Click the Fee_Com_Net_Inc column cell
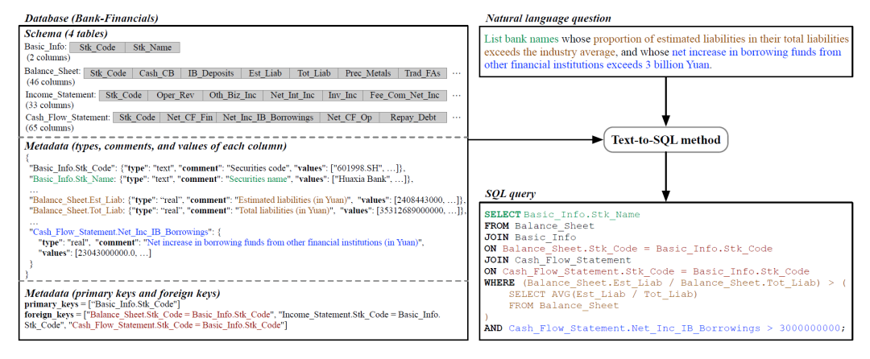 tap(405, 95)
